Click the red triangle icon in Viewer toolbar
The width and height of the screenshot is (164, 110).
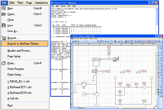(152, 41)
